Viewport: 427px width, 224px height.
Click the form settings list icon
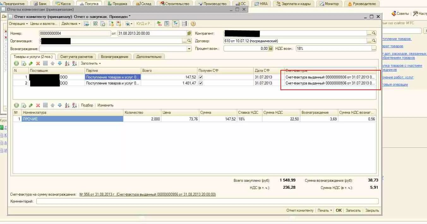pyautogui.click(x=184, y=24)
